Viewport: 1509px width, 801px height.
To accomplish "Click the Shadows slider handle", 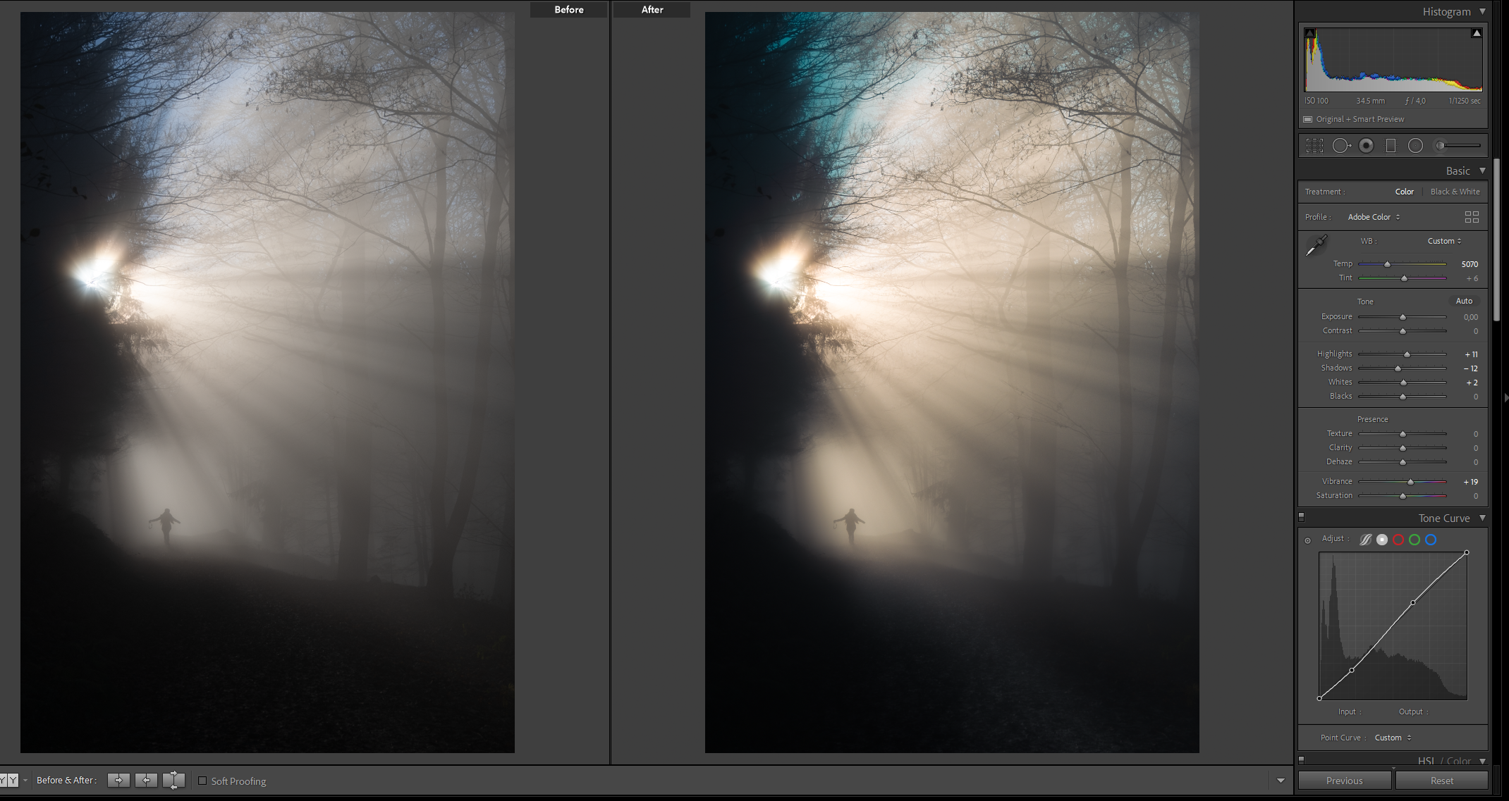I will coord(1398,368).
